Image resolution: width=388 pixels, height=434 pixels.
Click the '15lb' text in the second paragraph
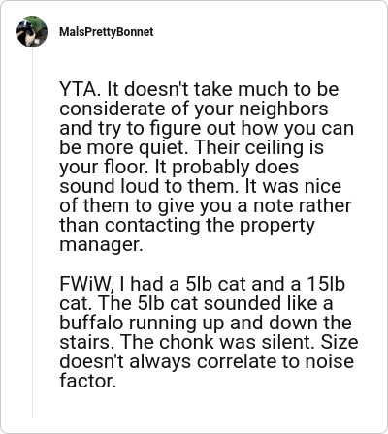coord(326,284)
